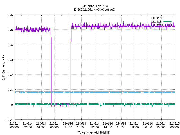The height and width of the screenshot is (135, 180).
Task: Click the LCL41B legend label
Action: click(156, 22)
